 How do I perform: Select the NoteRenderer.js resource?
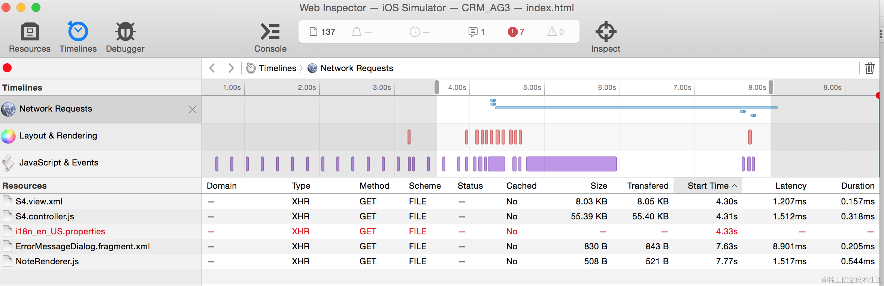(x=101, y=261)
